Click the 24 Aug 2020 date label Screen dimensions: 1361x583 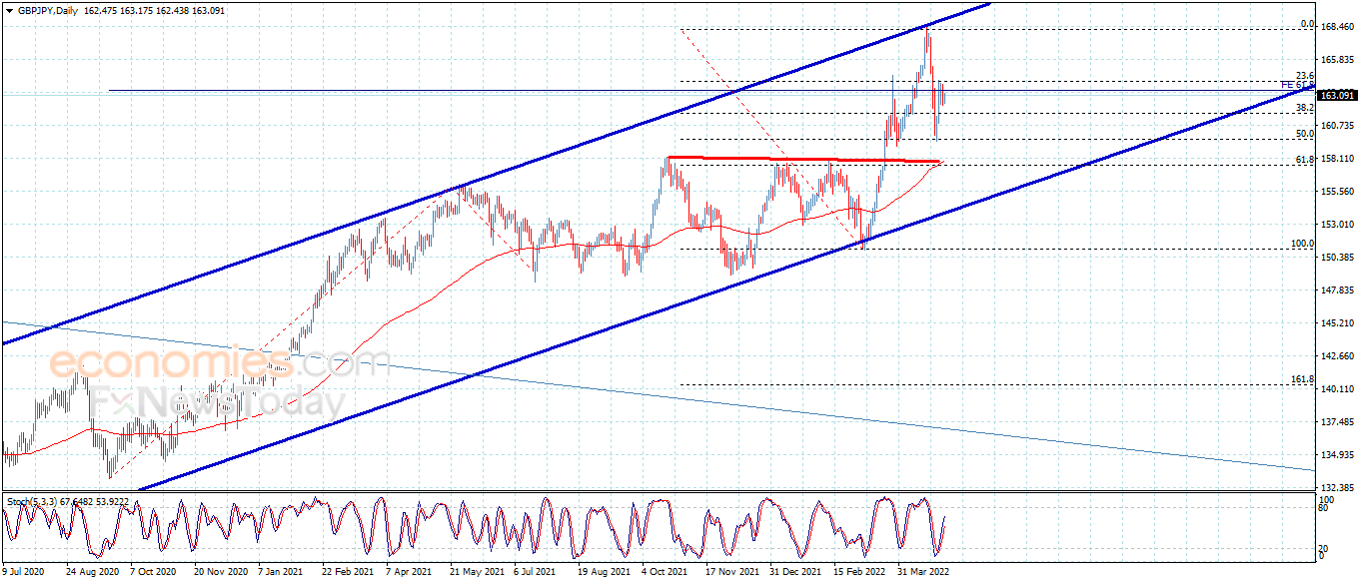[x=92, y=573]
